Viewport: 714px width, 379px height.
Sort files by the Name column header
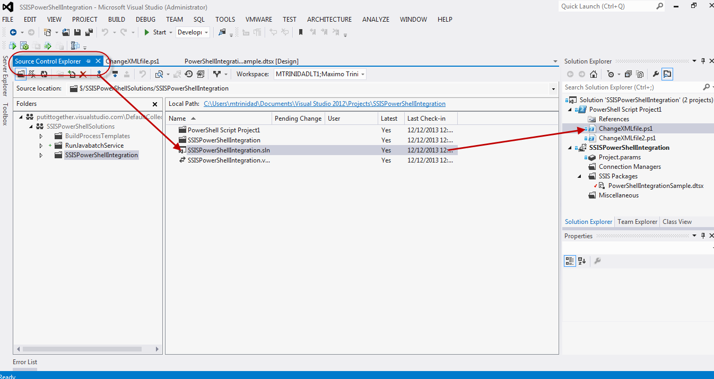coord(219,119)
